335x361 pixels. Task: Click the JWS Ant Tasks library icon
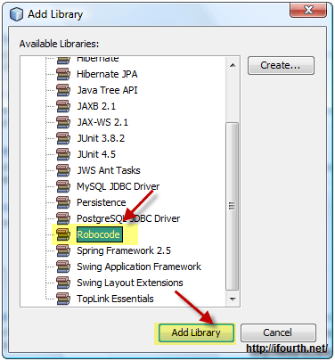63,170
